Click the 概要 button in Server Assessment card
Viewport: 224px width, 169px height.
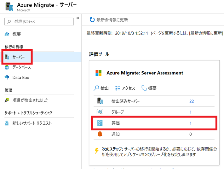(x=149, y=88)
